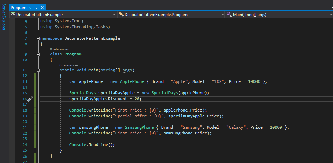Click the "Galaxy" string literal
This screenshot has height=163, width=333.
pos(236,128)
